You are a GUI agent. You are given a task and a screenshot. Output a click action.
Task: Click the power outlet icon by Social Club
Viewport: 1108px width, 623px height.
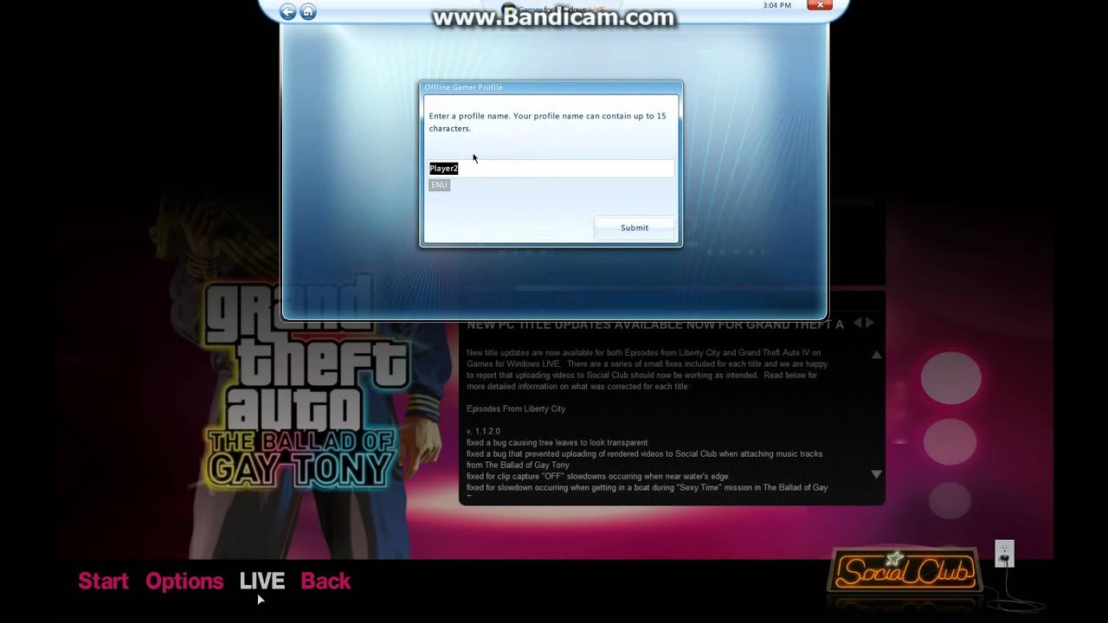click(1004, 553)
